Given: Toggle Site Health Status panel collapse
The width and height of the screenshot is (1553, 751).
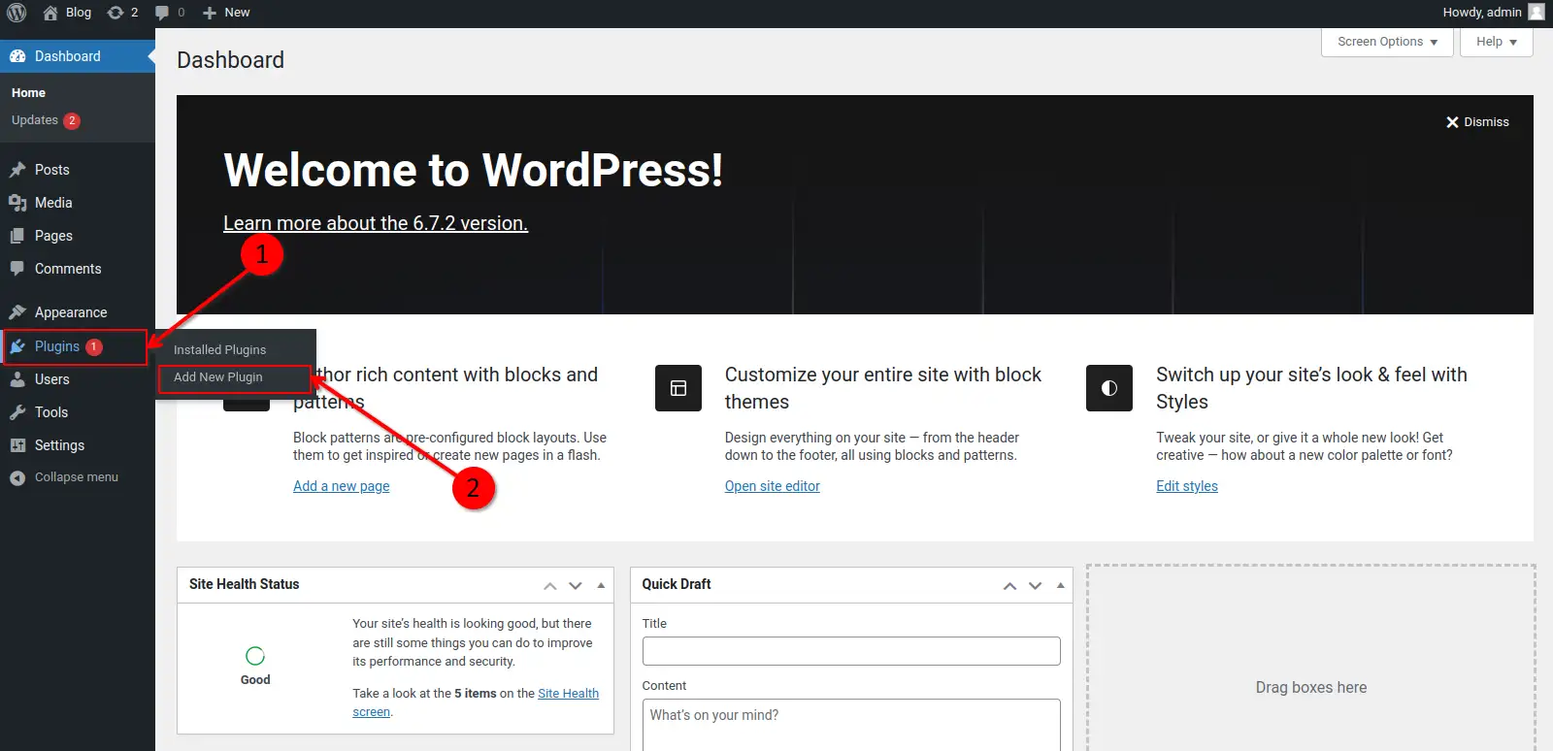Looking at the screenshot, I should point(601,585).
